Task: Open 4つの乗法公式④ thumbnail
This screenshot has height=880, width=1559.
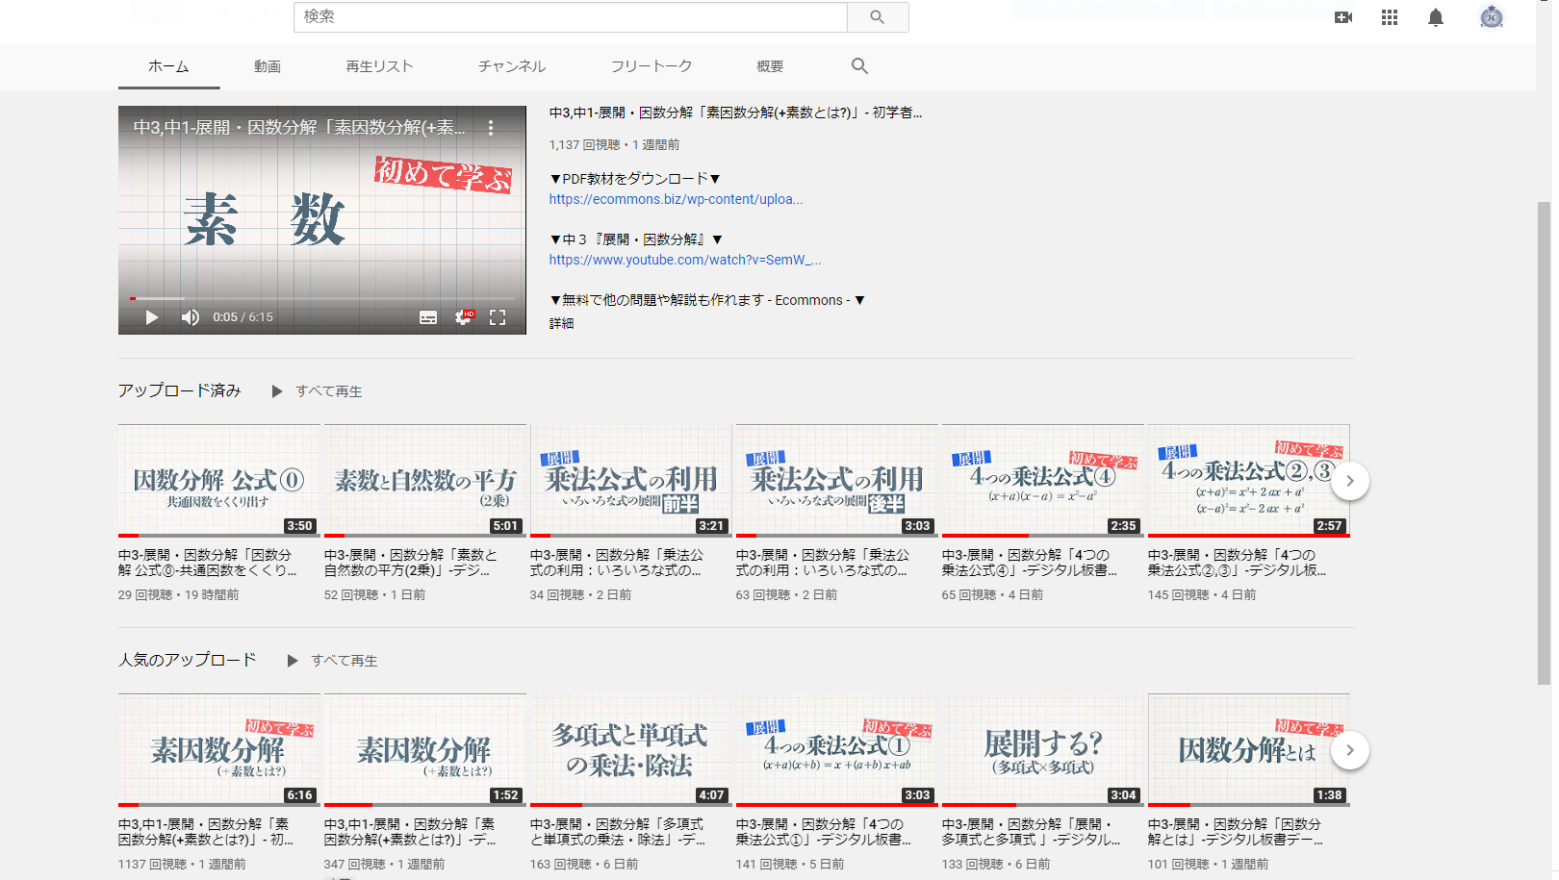Action: pyautogui.click(x=1043, y=481)
